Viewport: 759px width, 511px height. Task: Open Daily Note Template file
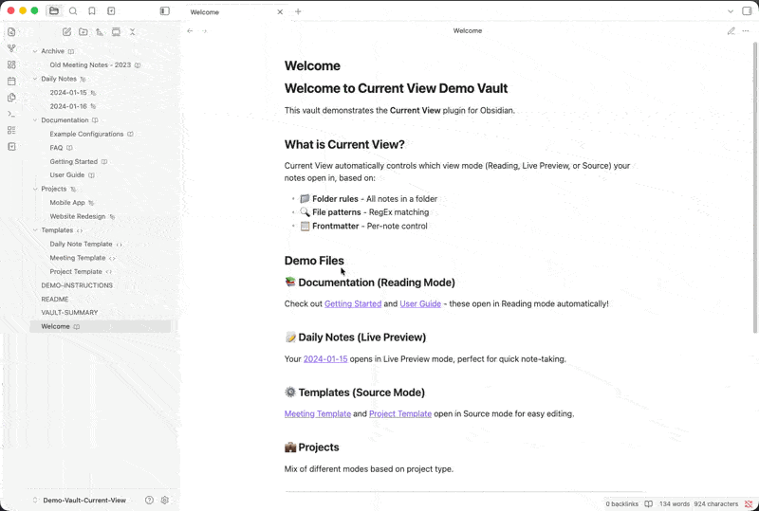click(x=81, y=245)
